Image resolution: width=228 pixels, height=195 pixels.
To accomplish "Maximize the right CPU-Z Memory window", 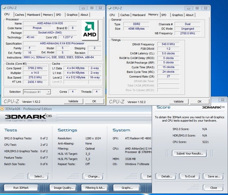I will [x=197, y=8].
